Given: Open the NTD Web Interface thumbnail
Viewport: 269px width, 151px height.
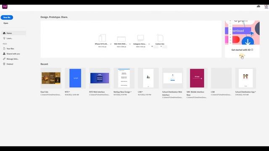Looking at the screenshot, I should tap(100, 78).
